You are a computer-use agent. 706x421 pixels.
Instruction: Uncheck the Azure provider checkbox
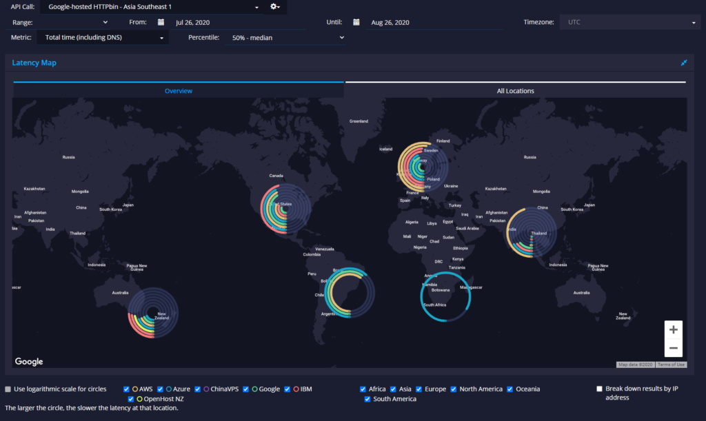(x=160, y=389)
